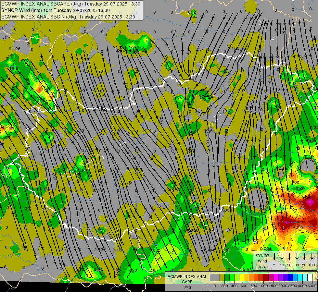The width and height of the screenshot is (318, 292).
Task: Click the SBCIN title line at top
Action: pos(68,17)
